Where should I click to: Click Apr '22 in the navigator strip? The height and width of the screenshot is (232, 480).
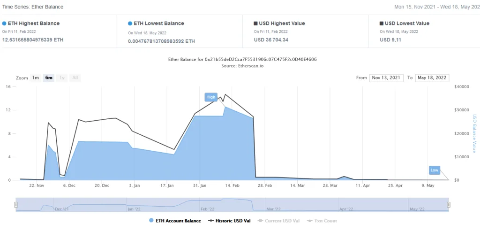tap(346, 209)
